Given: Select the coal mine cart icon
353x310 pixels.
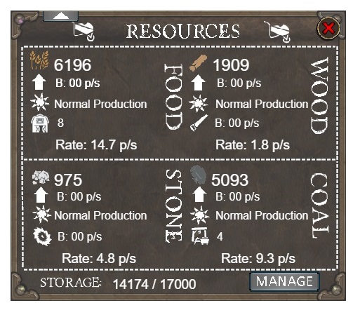Looking at the screenshot, I should [x=200, y=236].
